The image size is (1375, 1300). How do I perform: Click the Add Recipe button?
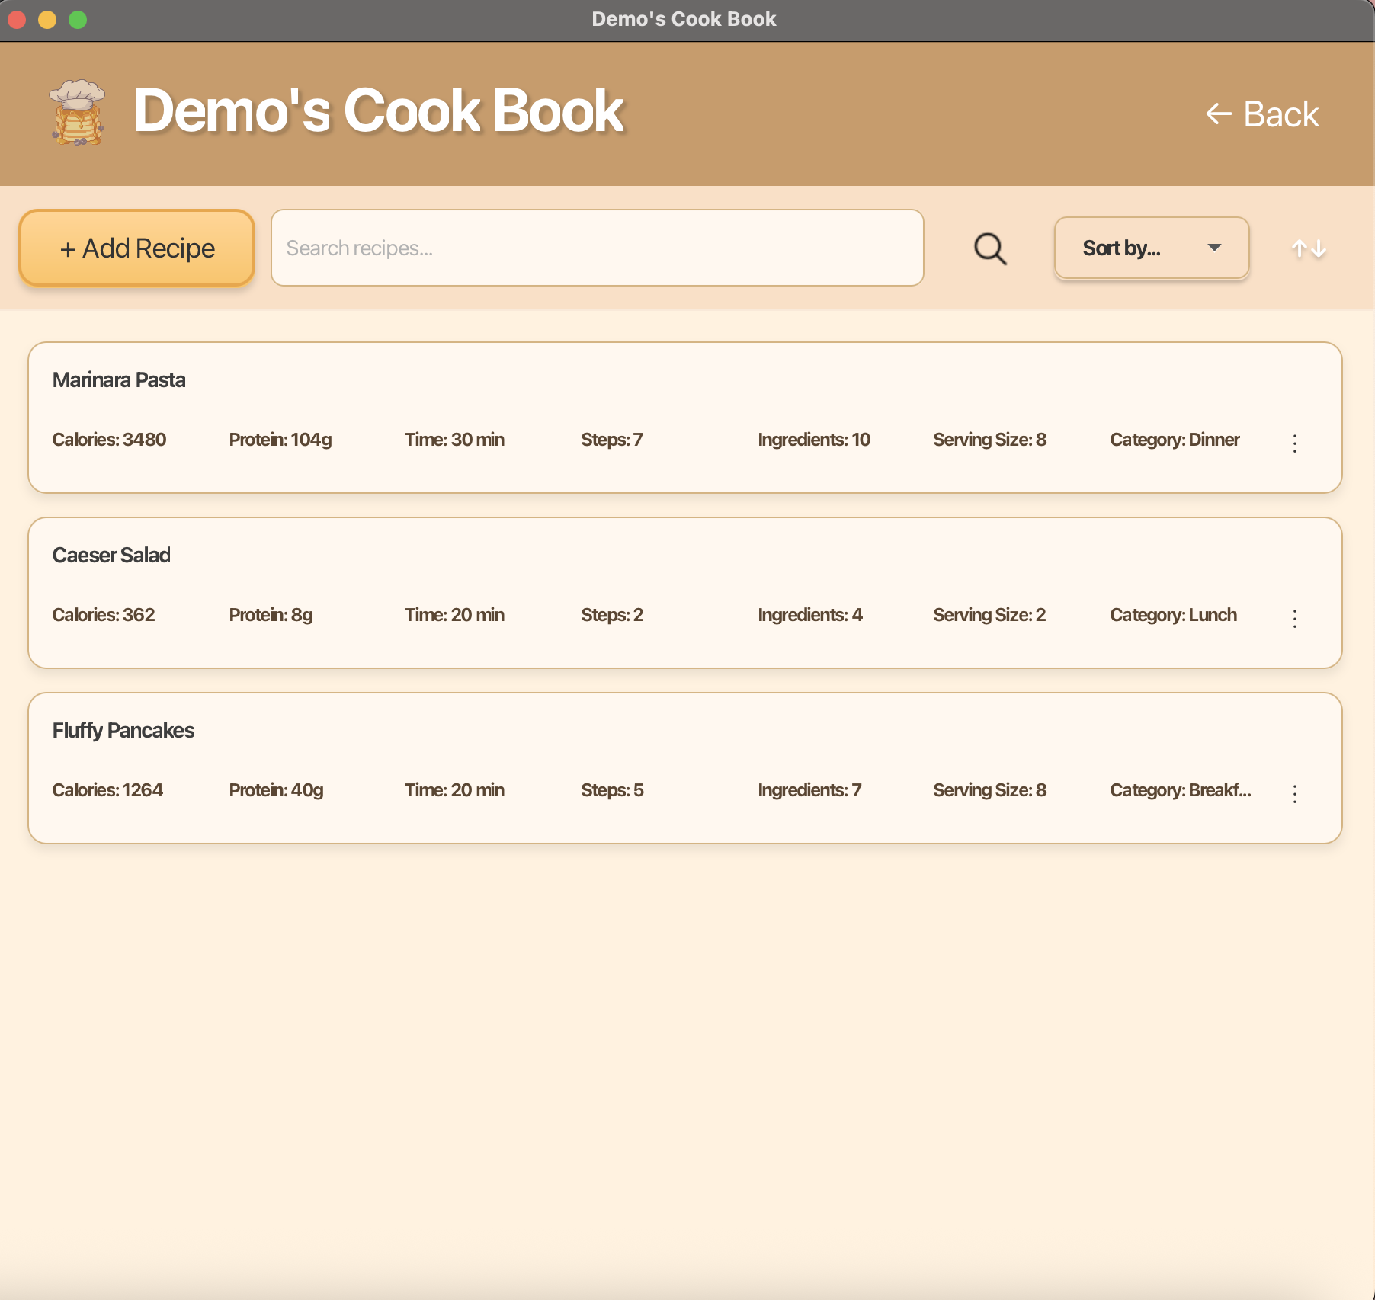[136, 248]
